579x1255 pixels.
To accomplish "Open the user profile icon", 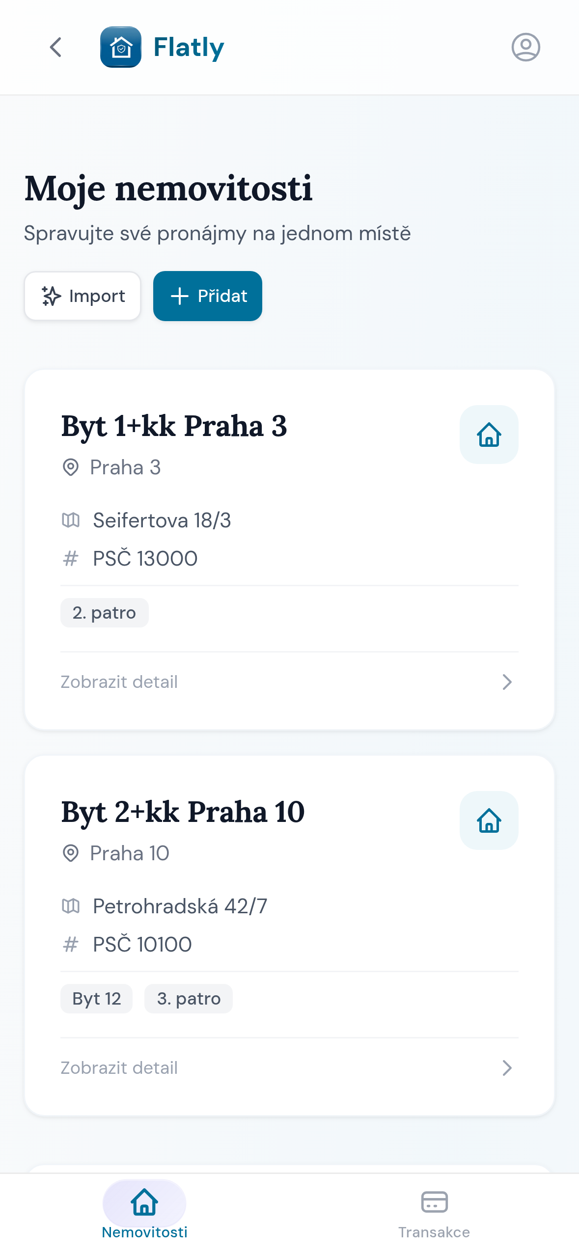I will coord(525,48).
